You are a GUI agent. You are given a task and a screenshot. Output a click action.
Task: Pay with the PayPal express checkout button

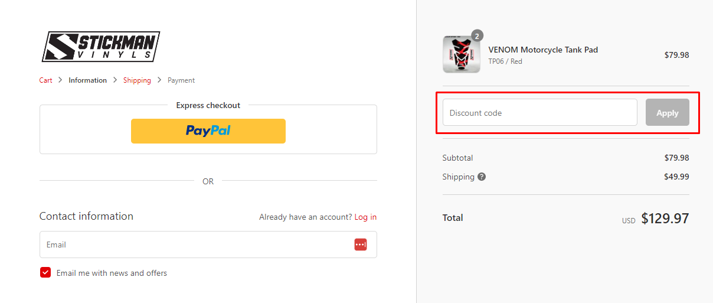(208, 131)
